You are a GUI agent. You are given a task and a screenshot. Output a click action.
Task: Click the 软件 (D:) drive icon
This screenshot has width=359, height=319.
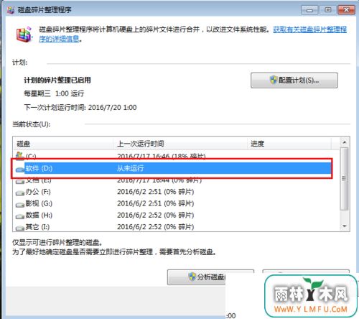tap(20, 169)
